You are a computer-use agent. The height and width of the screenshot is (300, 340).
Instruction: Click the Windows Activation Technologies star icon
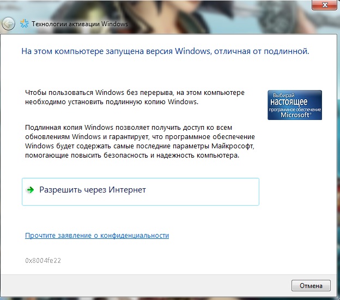(x=25, y=23)
